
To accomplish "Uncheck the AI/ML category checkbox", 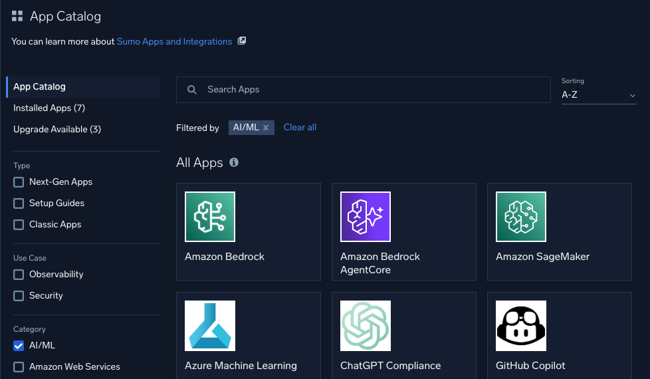I will 19,345.
